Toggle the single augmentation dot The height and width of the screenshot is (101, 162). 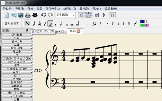coord(82,25)
